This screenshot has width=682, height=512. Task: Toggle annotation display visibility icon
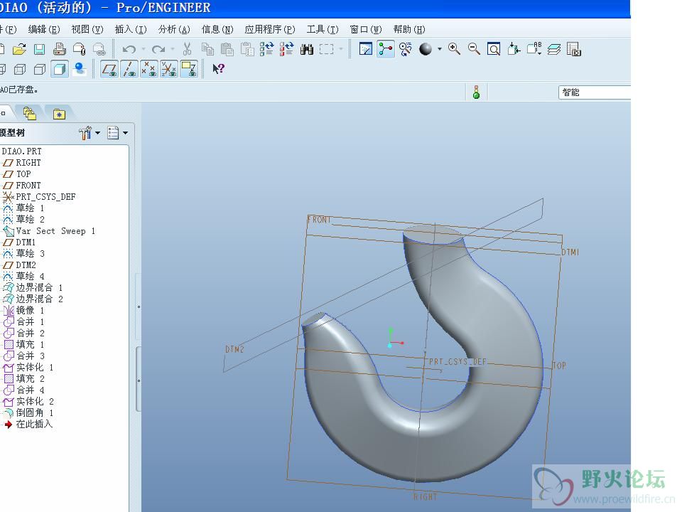coord(189,69)
